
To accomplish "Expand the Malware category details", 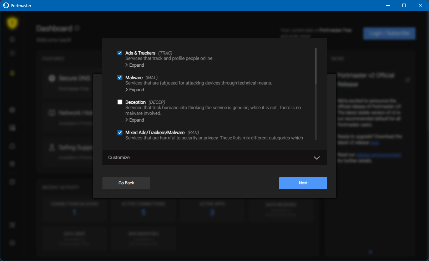I will [135, 90].
